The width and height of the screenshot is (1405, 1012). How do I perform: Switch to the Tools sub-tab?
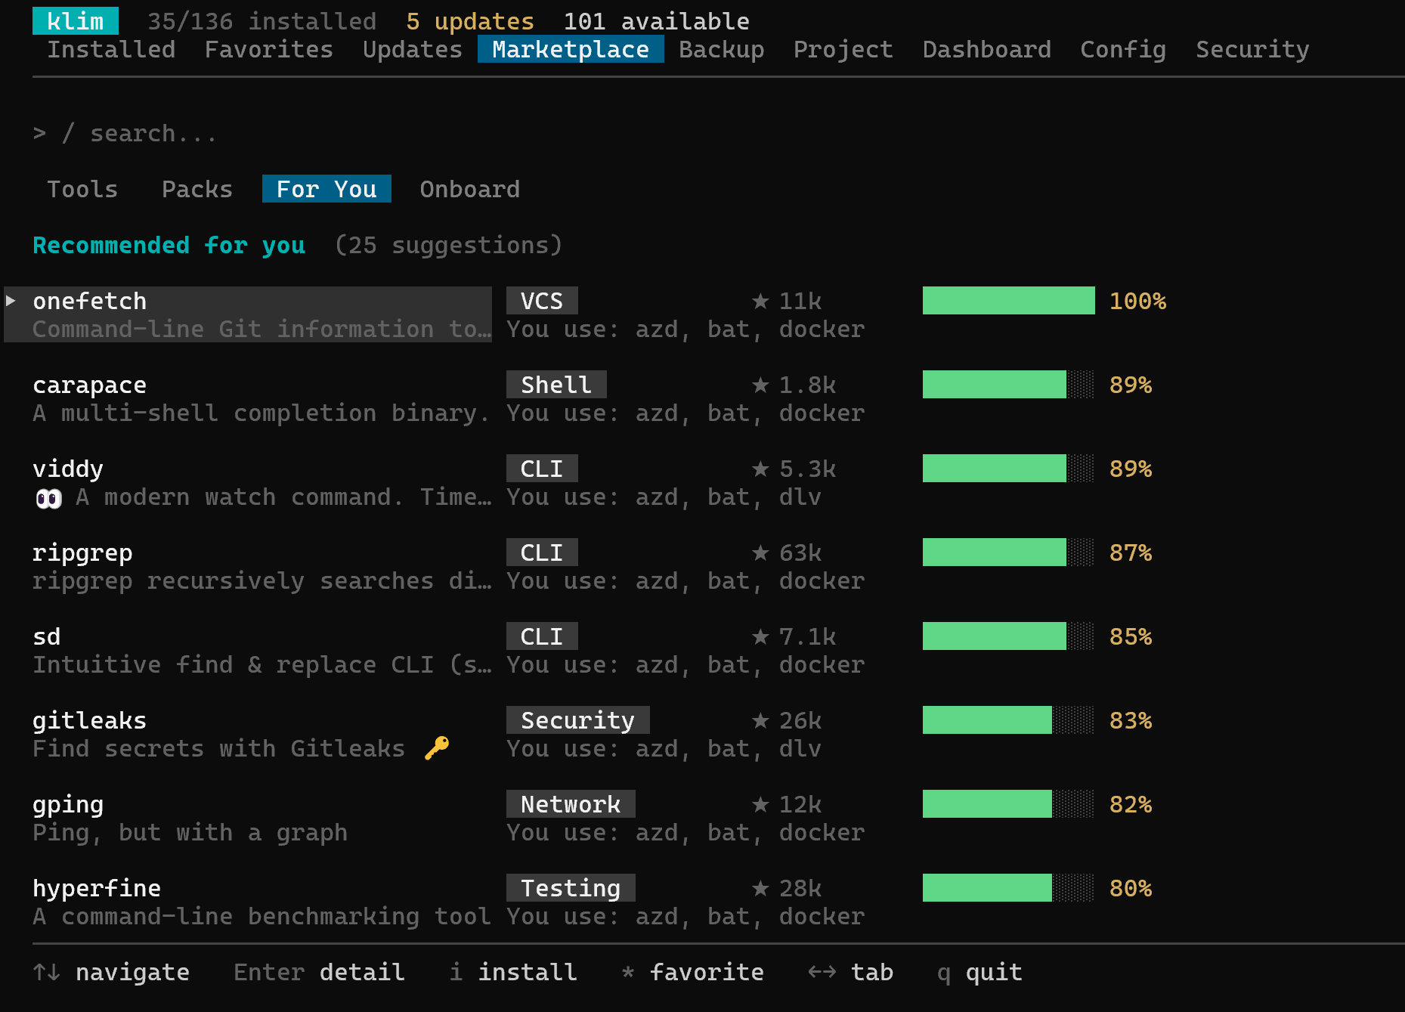click(x=82, y=190)
